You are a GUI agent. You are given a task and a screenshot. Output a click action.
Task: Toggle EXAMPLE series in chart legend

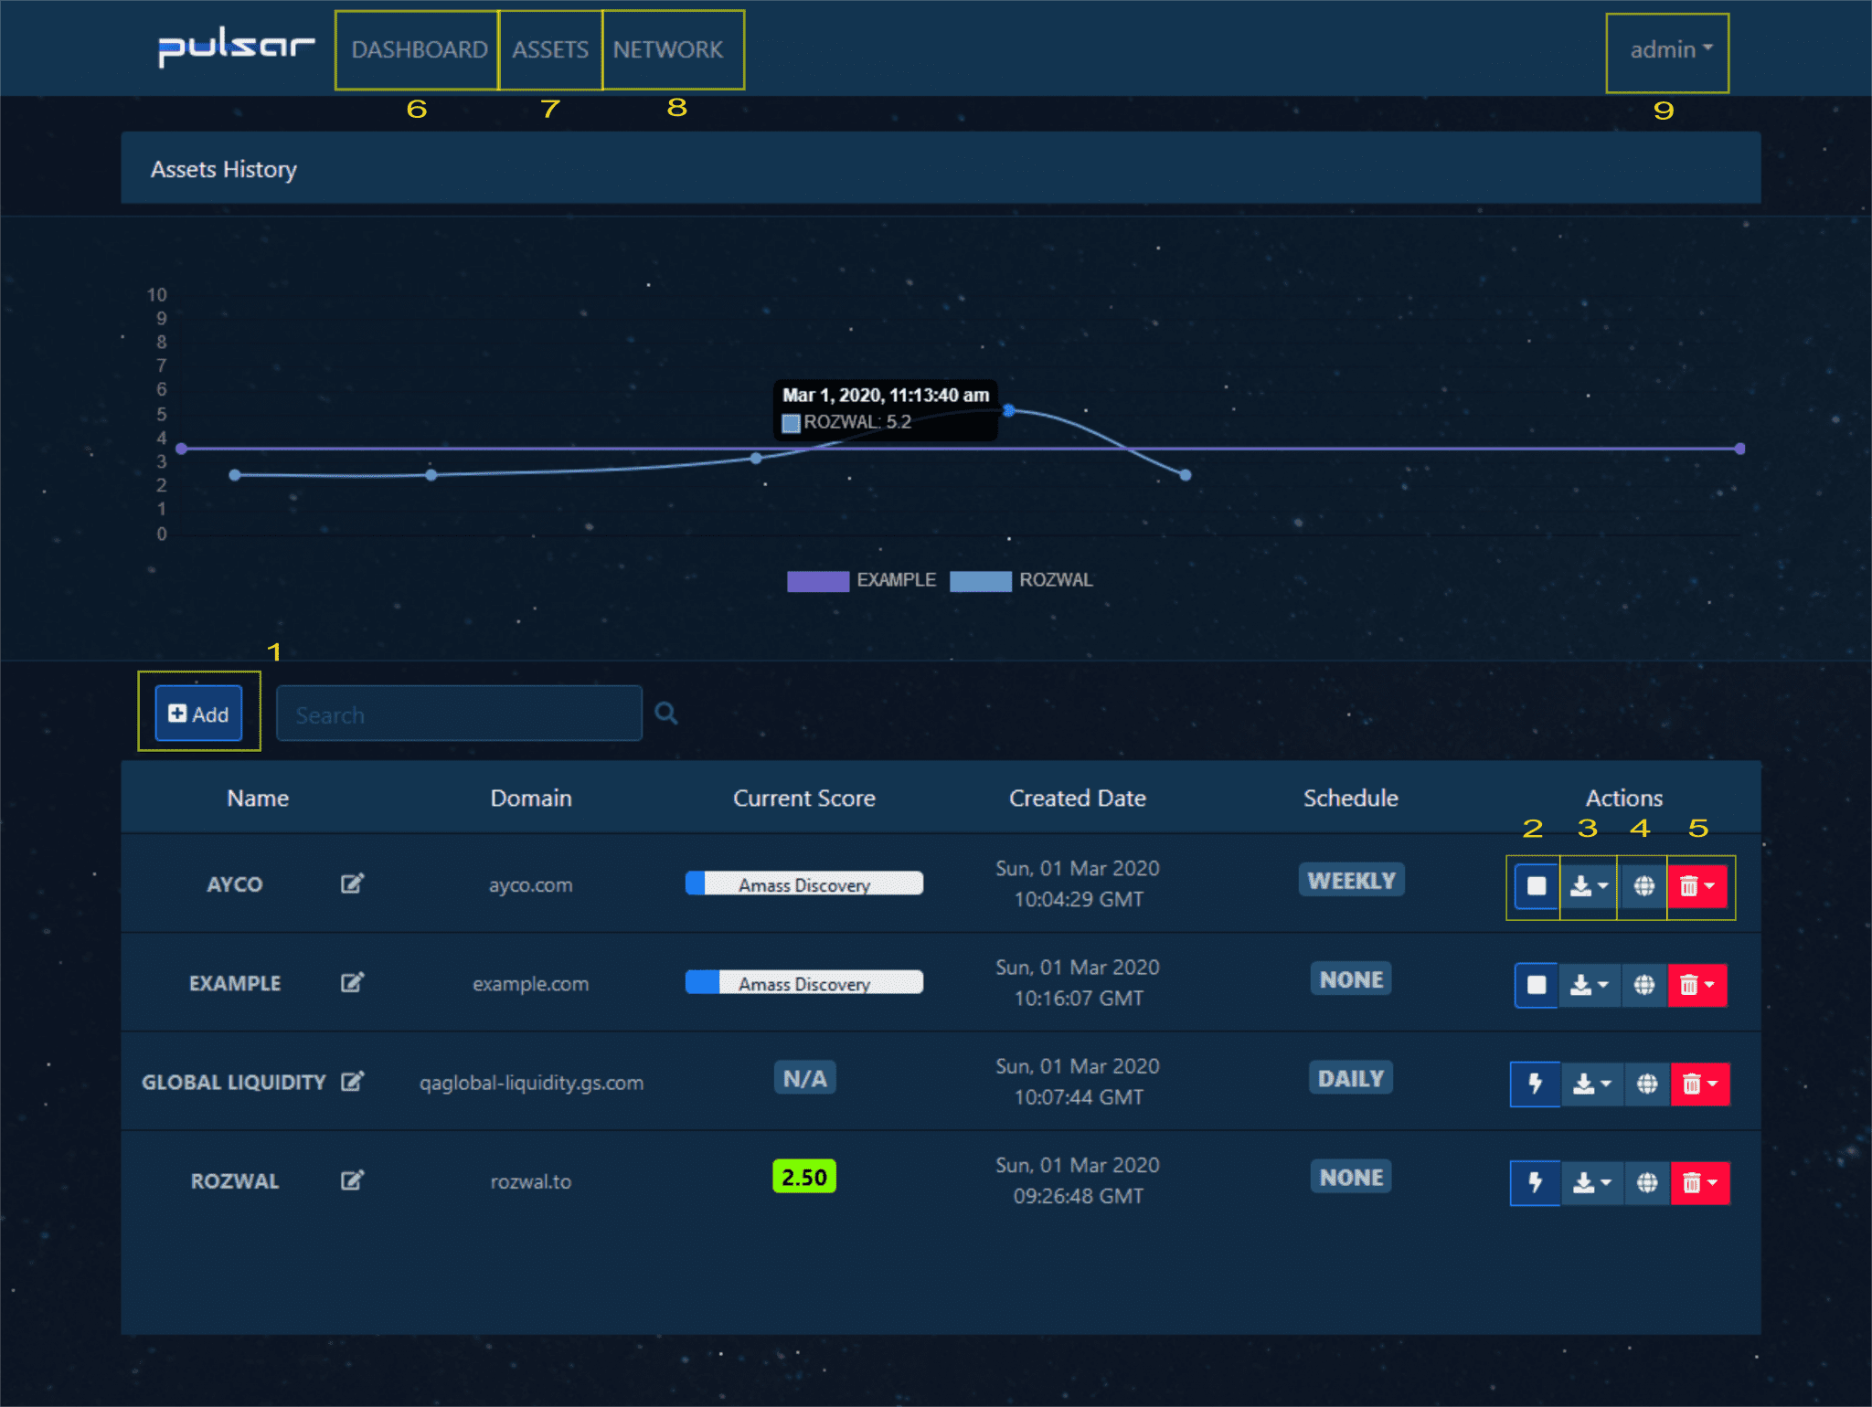861,580
